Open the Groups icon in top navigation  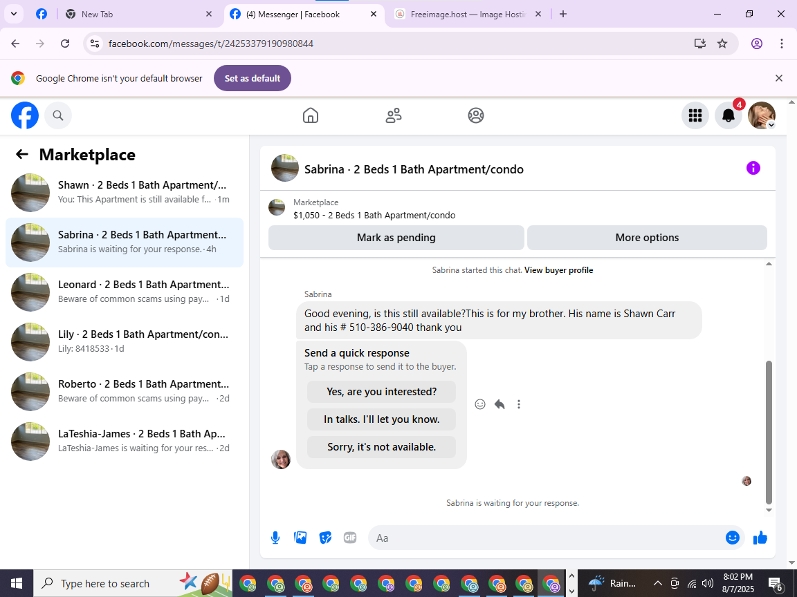[476, 115]
